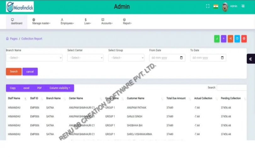
Task: Click GROUP 1 in SAROJ VISHWAKARMA row
Action: (x=110, y=134)
